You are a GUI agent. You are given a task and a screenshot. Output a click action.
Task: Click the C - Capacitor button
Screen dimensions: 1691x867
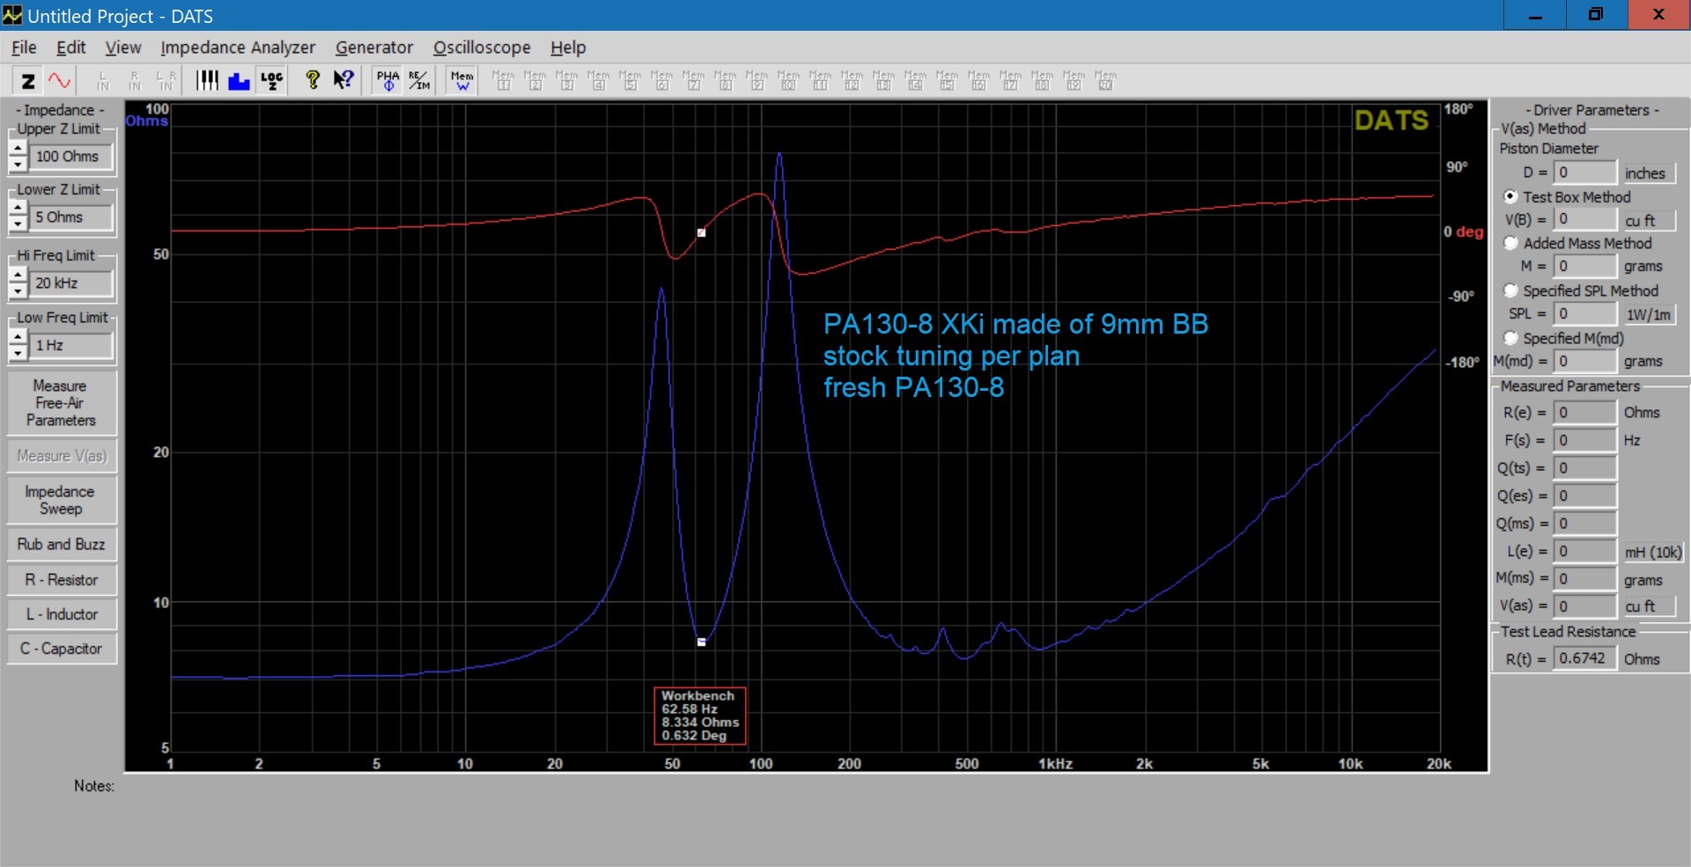point(61,649)
